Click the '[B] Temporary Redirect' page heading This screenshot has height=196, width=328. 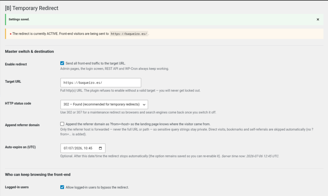(x=32, y=8)
